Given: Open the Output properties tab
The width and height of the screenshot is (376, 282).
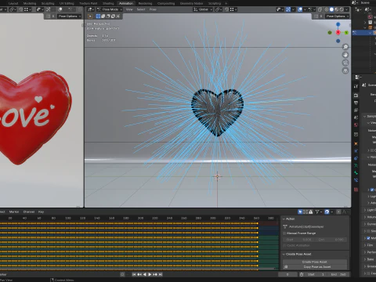Looking at the screenshot, I should tap(356, 103).
